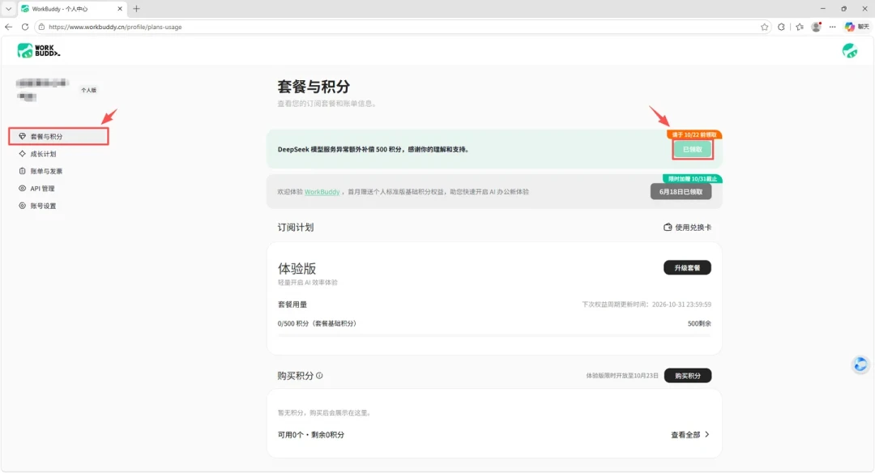
Task: Open the browser three-dot settings menu
Action: tap(833, 27)
